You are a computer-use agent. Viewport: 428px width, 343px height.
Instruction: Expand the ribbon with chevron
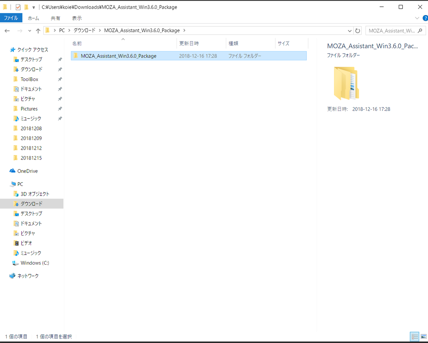(x=417, y=18)
